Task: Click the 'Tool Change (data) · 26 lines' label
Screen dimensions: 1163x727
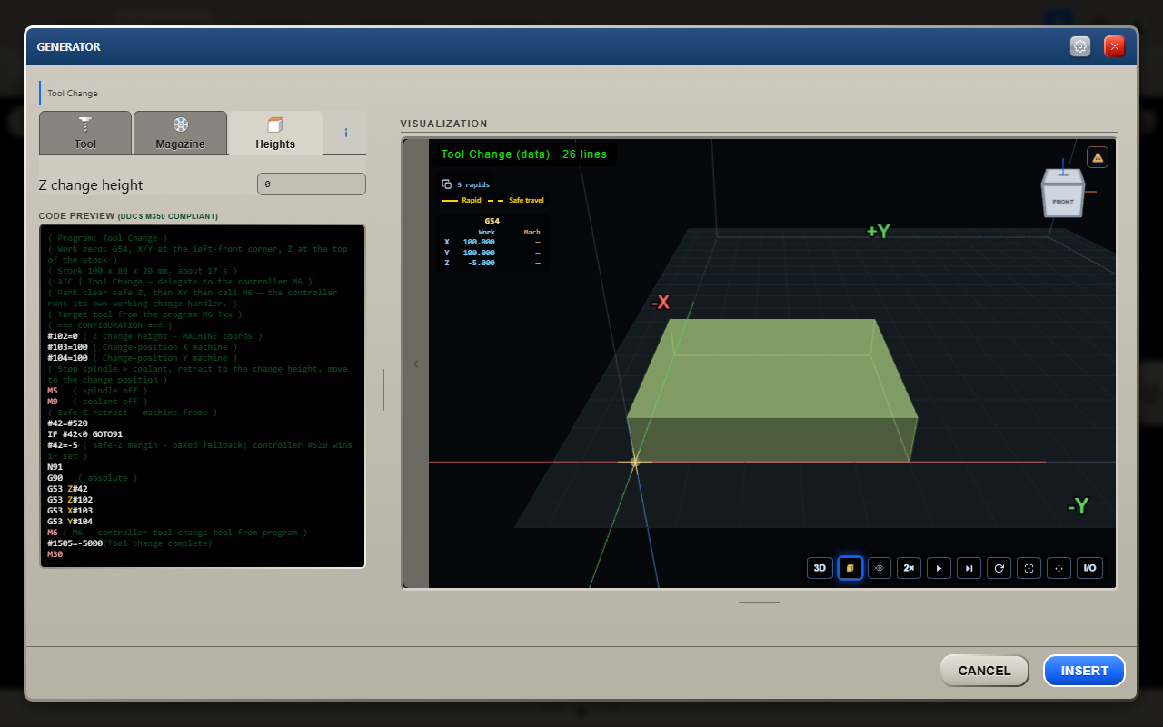Action: (523, 154)
